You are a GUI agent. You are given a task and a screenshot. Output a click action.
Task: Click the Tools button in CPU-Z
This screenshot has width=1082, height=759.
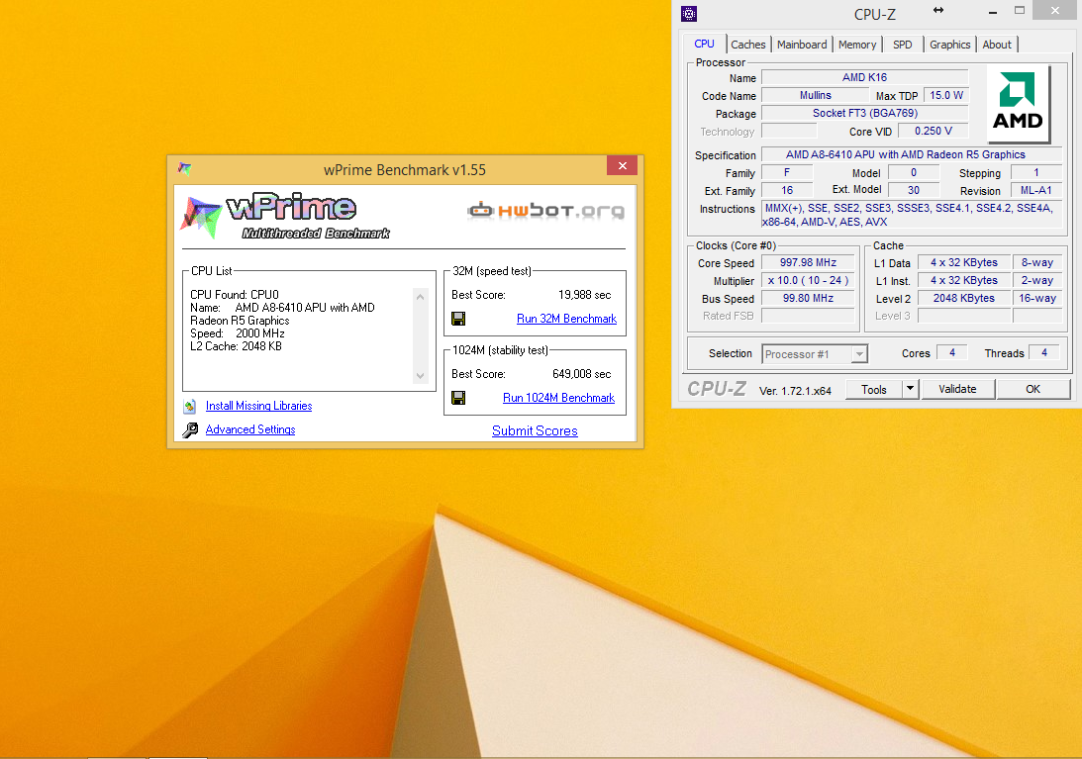click(873, 389)
